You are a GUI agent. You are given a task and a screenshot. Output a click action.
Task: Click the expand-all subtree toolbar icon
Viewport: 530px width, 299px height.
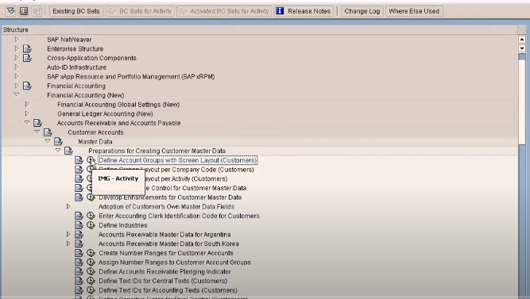[11, 11]
